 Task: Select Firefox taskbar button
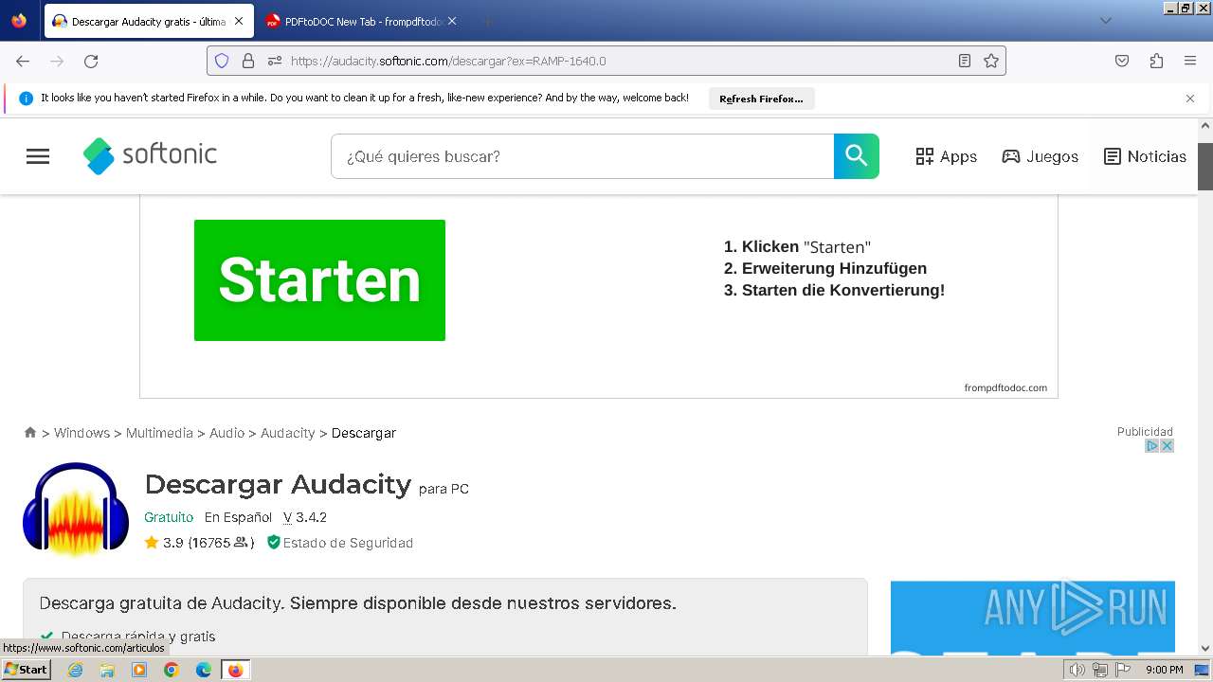pyautogui.click(x=235, y=670)
